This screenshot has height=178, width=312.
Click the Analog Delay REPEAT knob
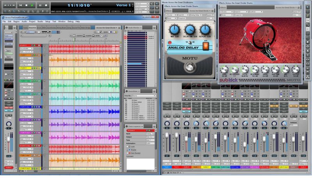tap(205, 29)
